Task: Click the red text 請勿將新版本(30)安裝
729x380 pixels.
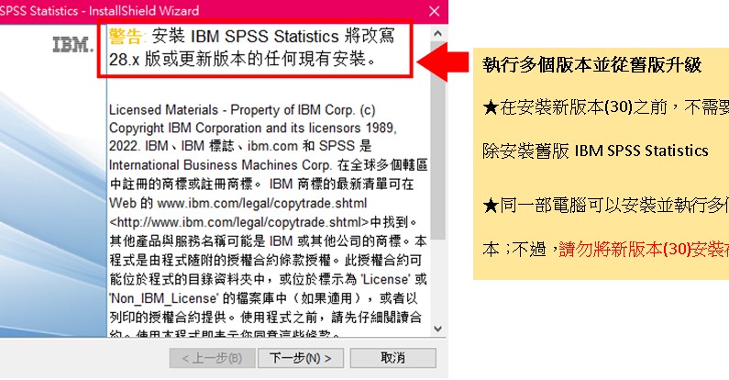Action: coord(644,250)
